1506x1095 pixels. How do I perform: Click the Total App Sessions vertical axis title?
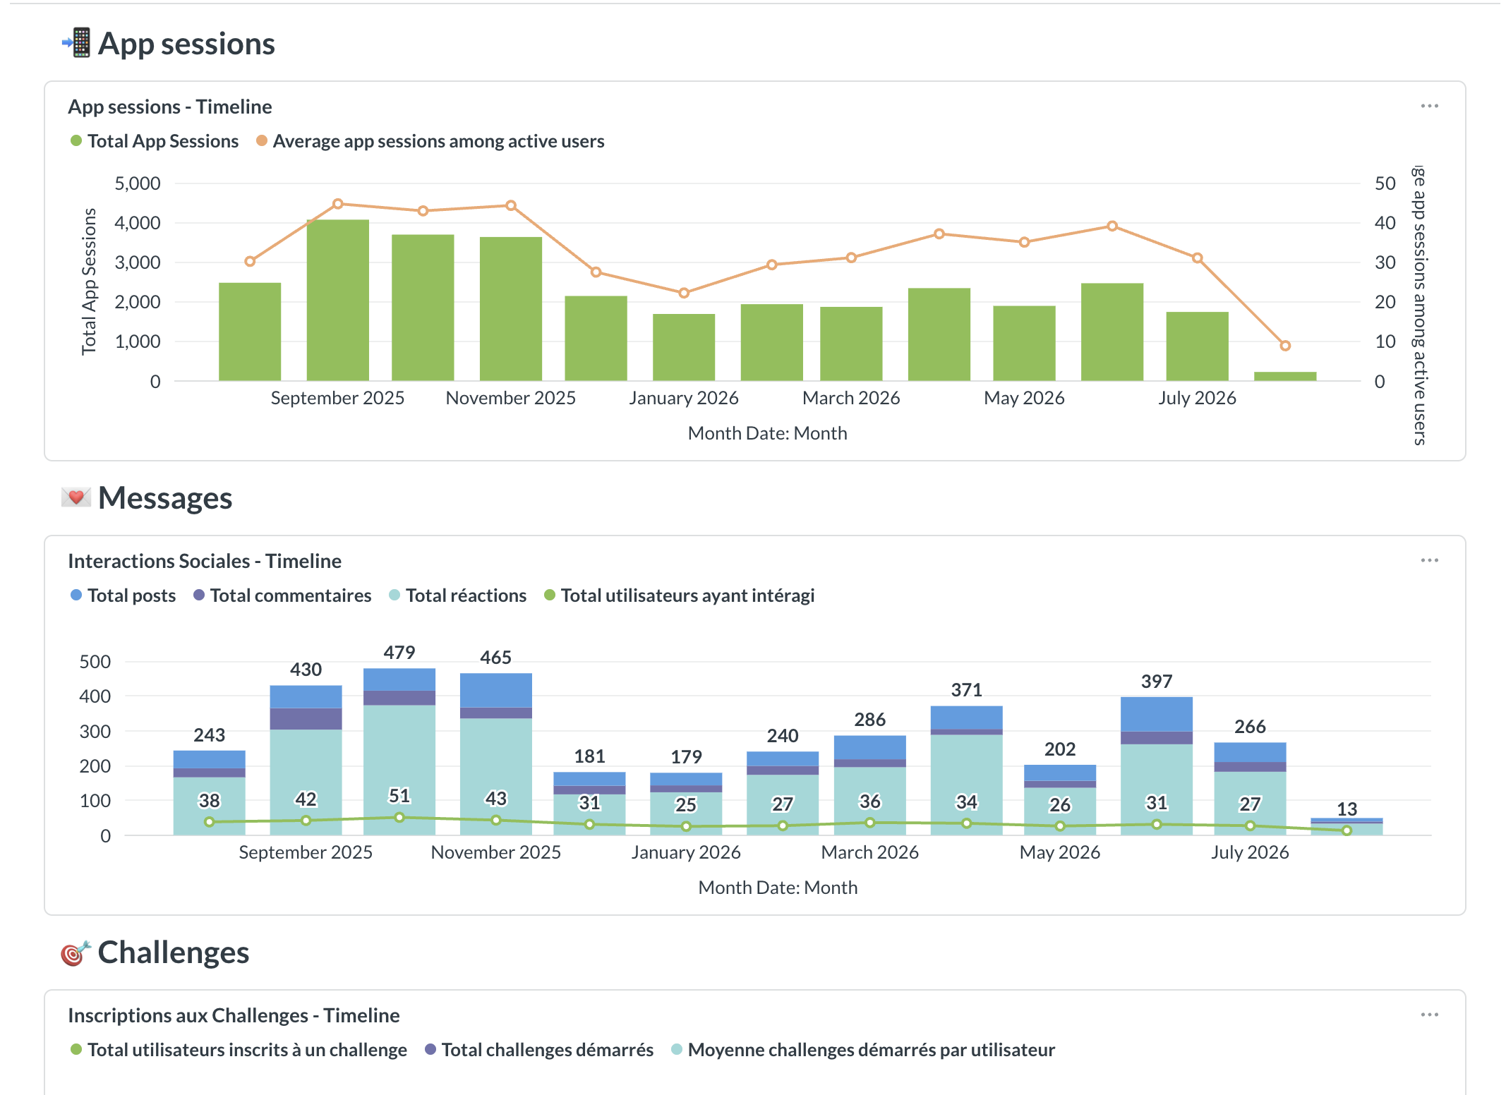pos(89,282)
